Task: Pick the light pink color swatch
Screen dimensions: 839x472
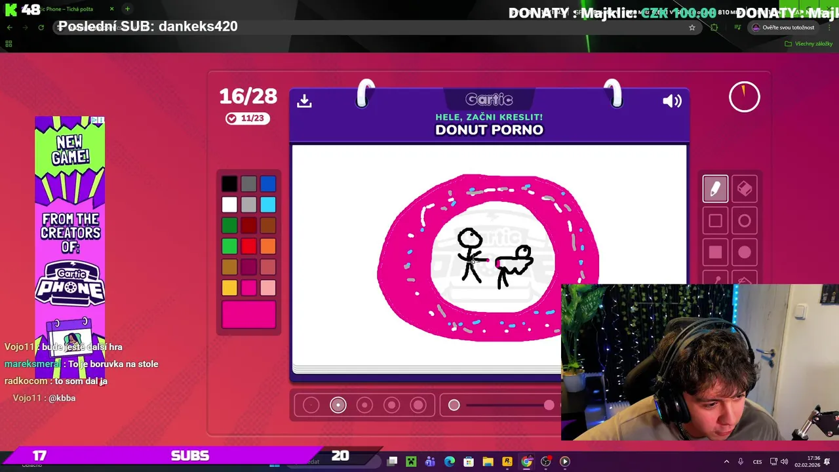Action: 267,288
